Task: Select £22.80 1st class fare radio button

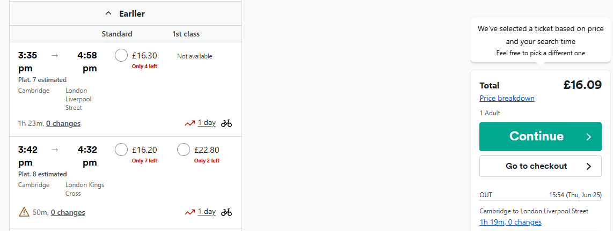Action: click(184, 150)
